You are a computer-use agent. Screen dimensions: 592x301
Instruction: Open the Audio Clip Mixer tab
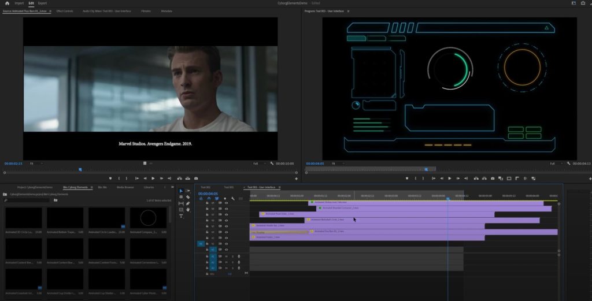pos(107,12)
